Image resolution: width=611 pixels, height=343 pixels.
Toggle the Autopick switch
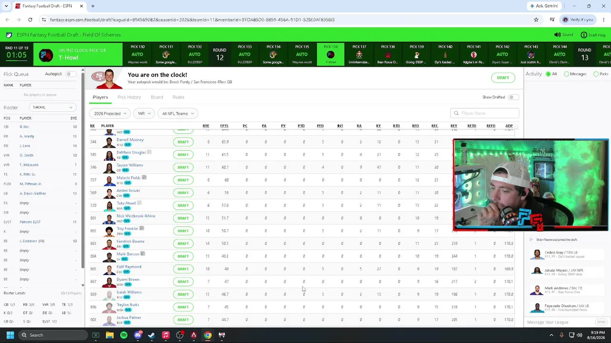pos(71,74)
